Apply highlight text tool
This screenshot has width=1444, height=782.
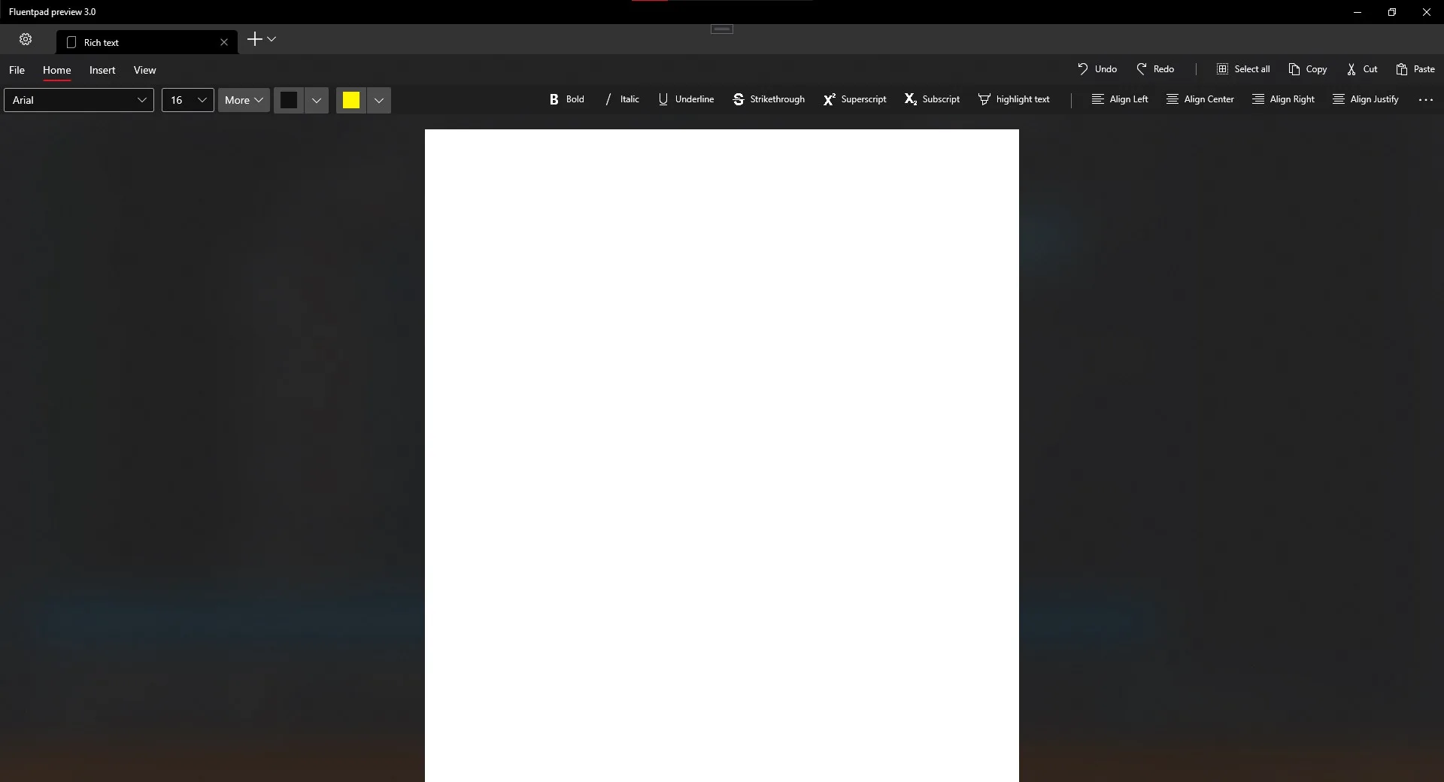click(x=1014, y=99)
